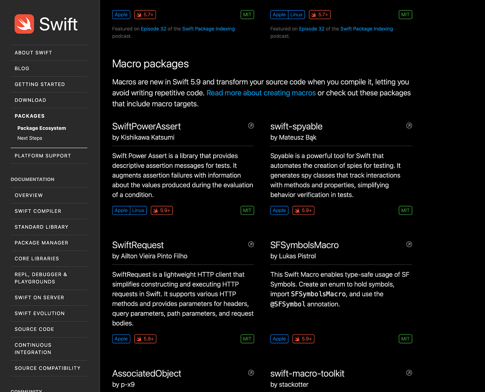Open first Episode 32 link
The image size is (485, 392).
point(154,29)
